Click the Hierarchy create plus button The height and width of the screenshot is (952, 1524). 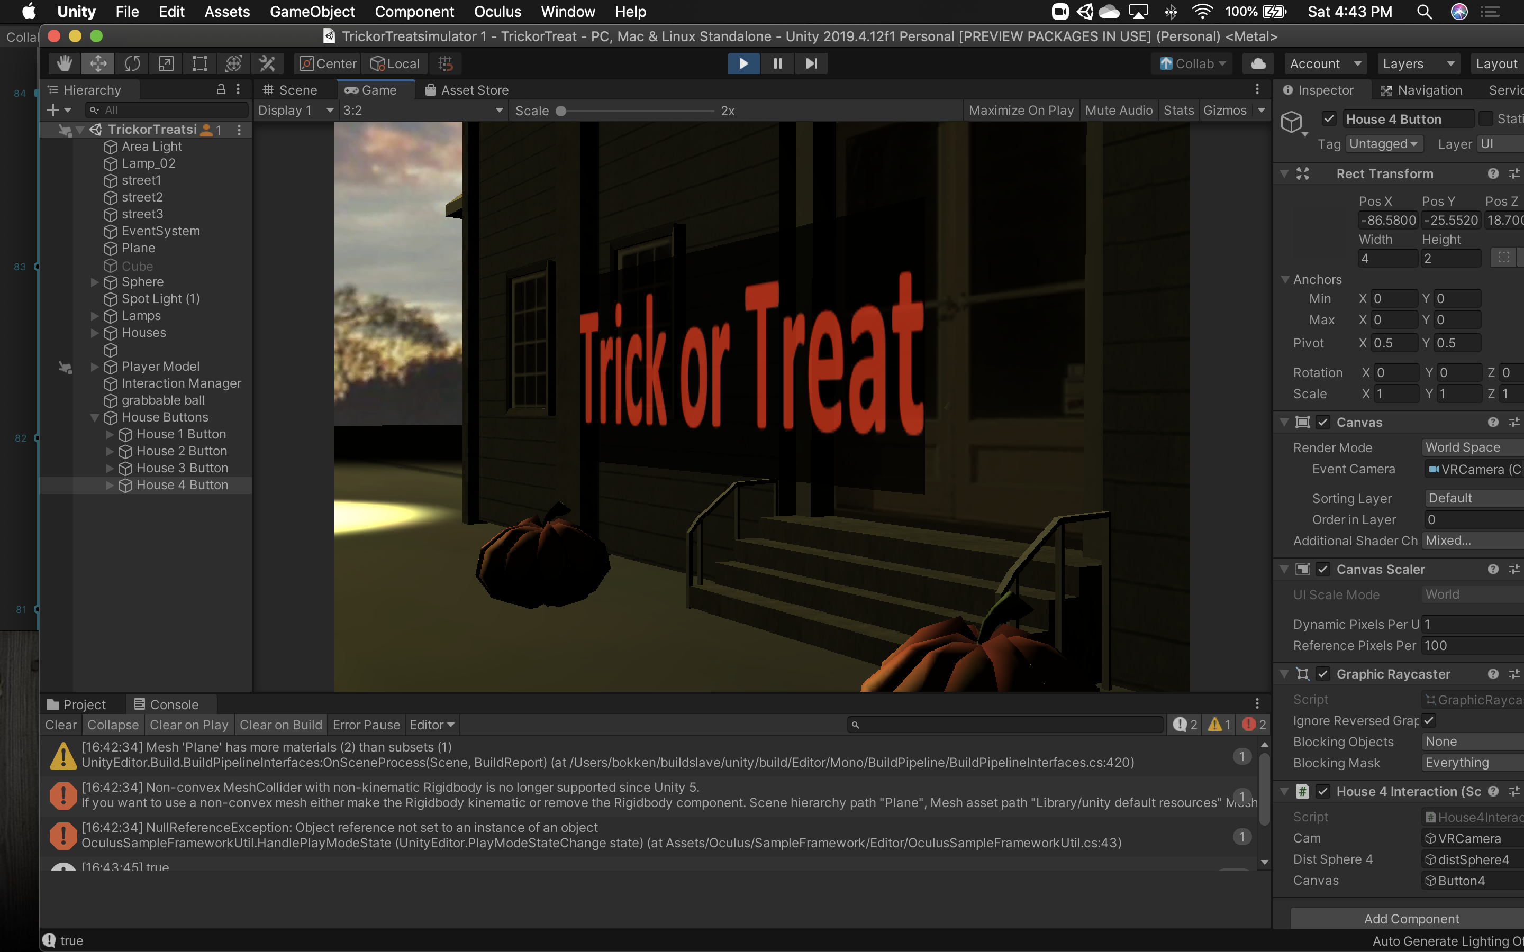tap(53, 110)
